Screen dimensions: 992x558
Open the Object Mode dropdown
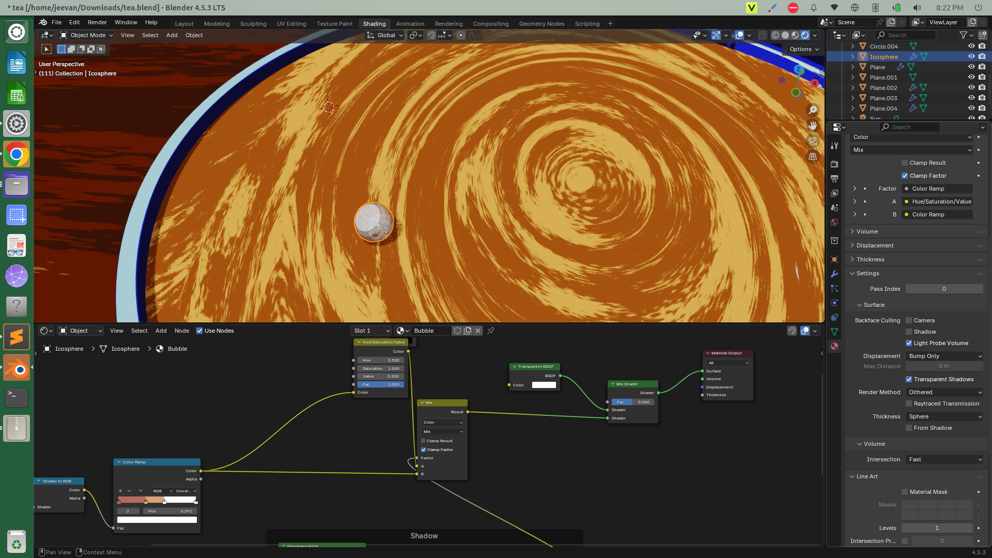86,35
